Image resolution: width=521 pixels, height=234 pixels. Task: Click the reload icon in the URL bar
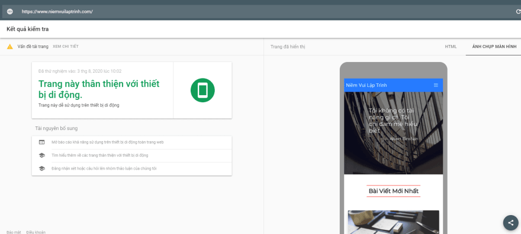518,12
